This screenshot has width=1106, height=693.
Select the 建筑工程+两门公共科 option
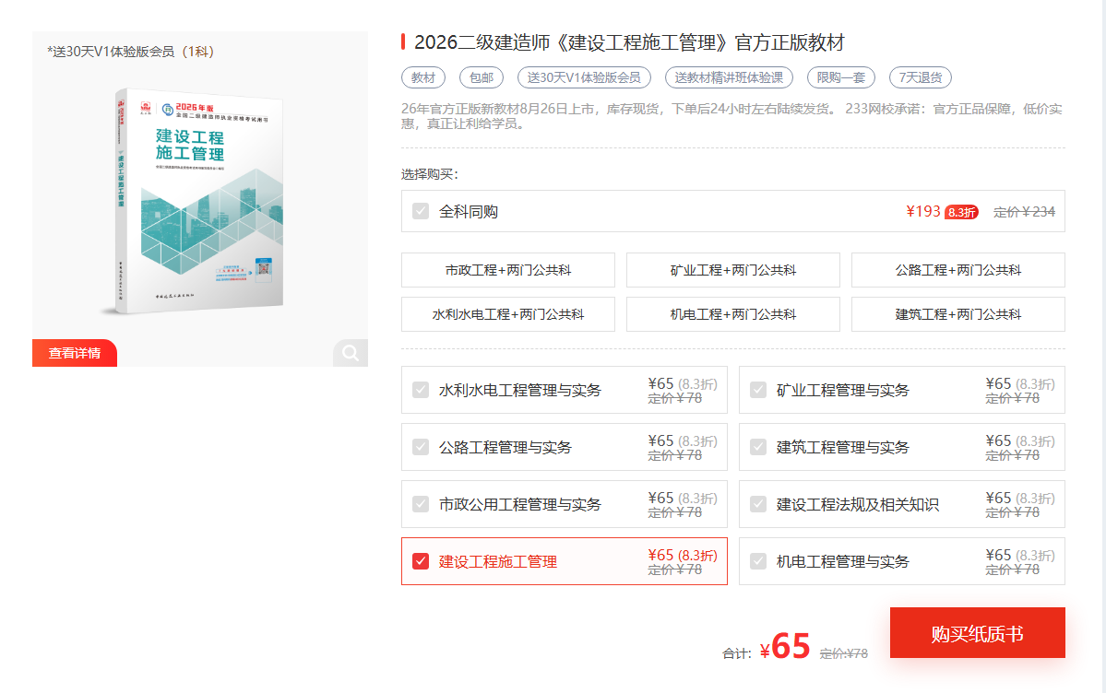pos(957,314)
